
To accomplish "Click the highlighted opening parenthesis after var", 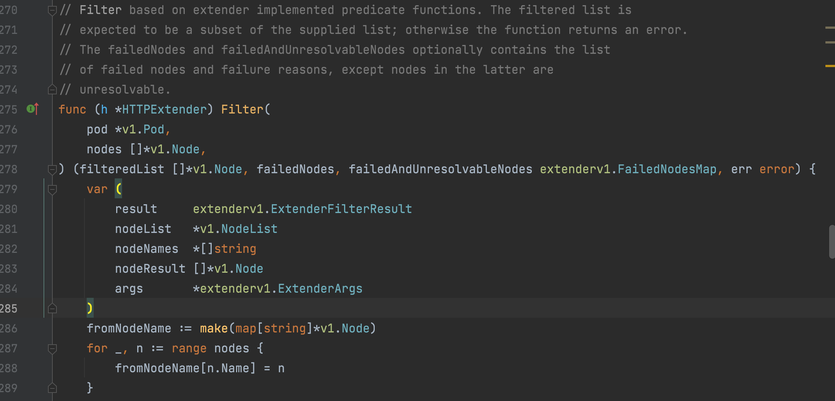I will pos(119,189).
